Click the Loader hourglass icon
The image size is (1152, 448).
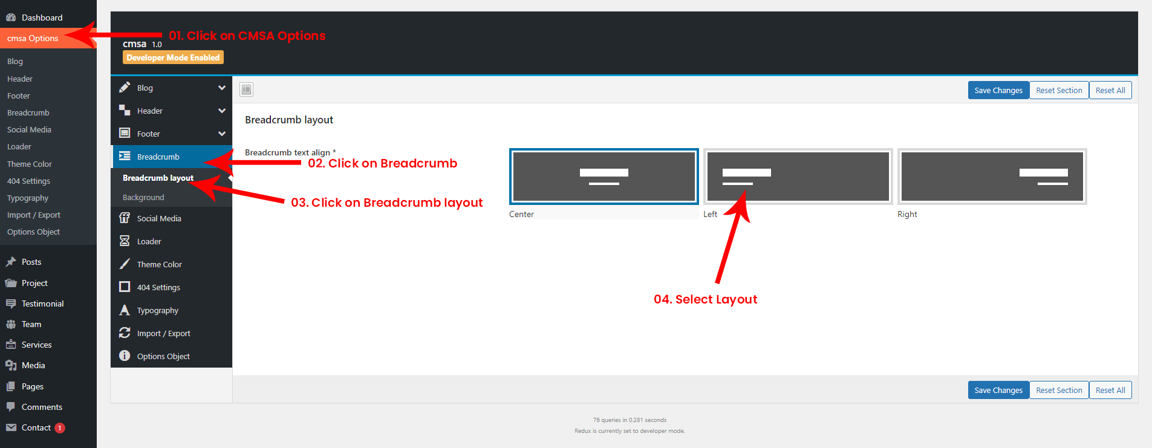point(125,241)
